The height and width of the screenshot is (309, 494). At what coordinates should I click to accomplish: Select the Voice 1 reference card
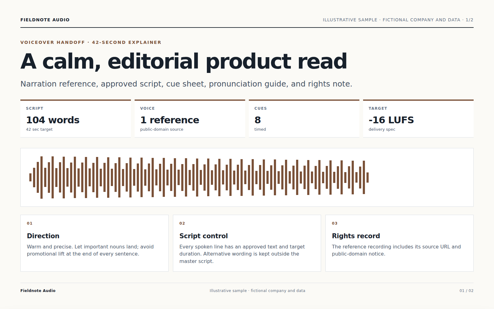point(190,119)
